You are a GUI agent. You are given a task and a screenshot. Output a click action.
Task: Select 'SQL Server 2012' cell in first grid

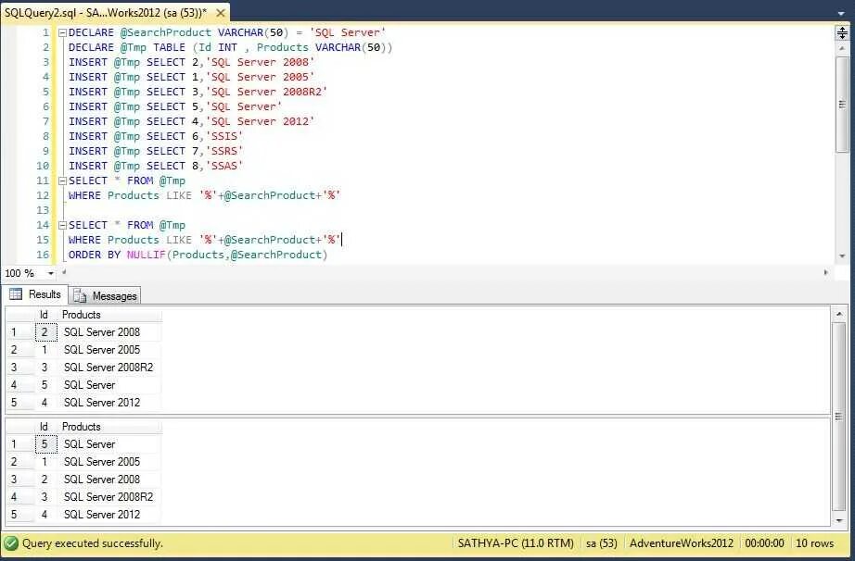[x=109, y=403]
